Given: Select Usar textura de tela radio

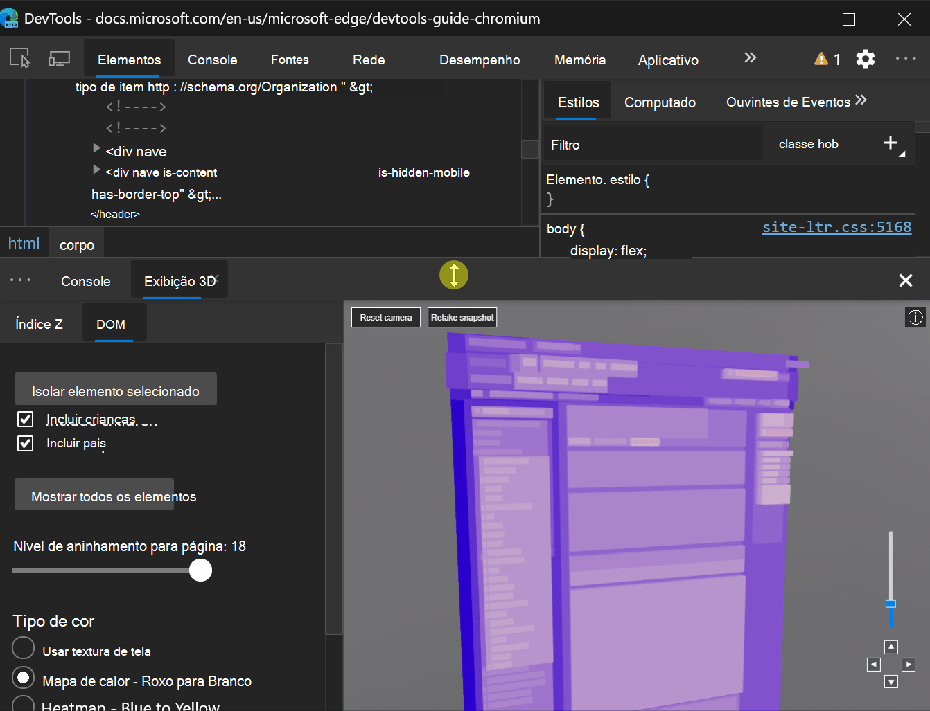Looking at the screenshot, I should click(23, 648).
